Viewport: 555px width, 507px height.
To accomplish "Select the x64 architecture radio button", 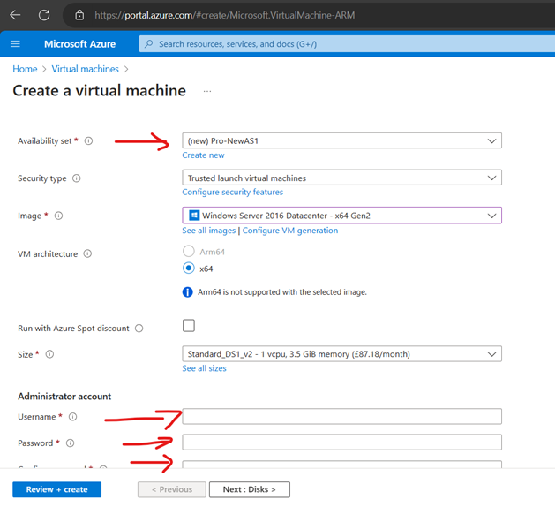I will 189,269.
